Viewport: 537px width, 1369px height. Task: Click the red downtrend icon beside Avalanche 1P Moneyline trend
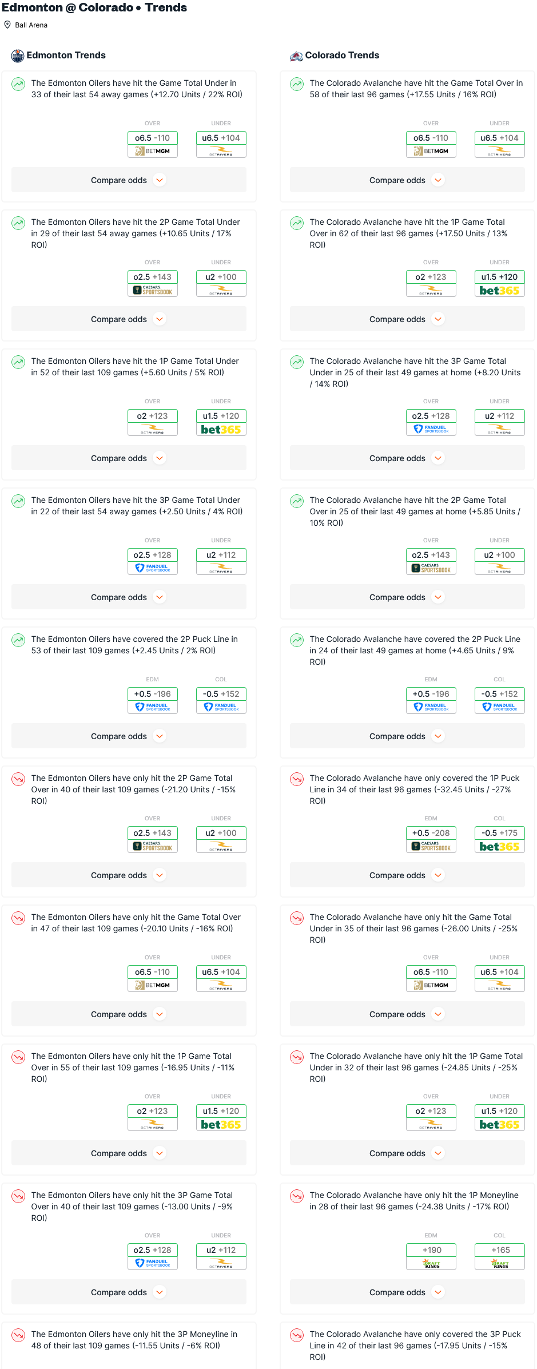point(297,1197)
